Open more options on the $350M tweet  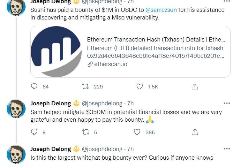227,103
